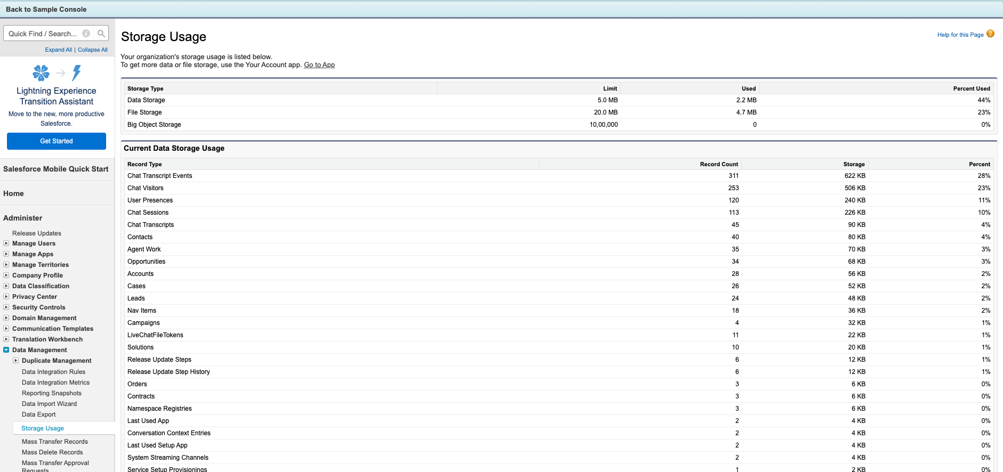Click the Record Count column header
The height and width of the screenshot is (472, 1003).
[x=719, y=164]
